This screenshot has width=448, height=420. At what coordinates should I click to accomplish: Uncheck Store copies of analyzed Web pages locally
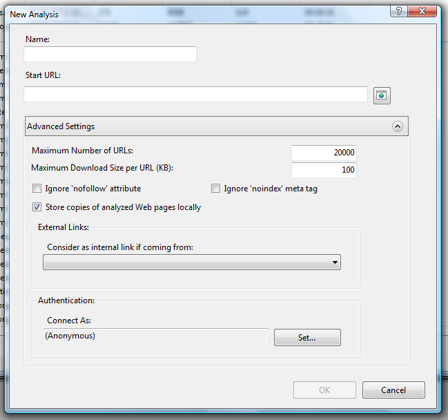point(37,207)
